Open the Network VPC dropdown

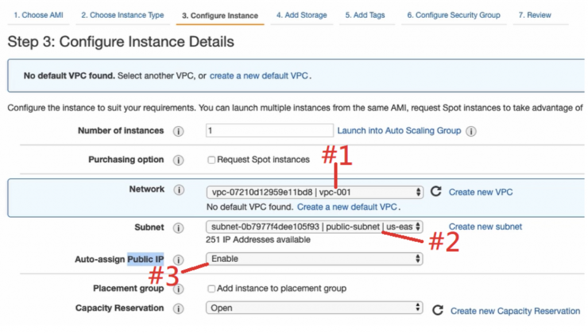pos(314,192)
